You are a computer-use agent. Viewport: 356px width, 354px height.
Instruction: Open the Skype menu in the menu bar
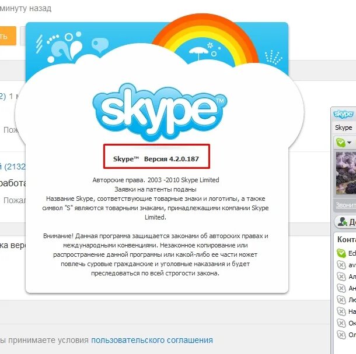coord(343,128)
